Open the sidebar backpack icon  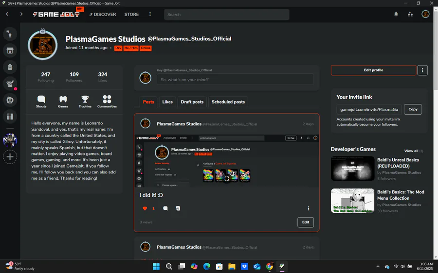tap(10, 67)
